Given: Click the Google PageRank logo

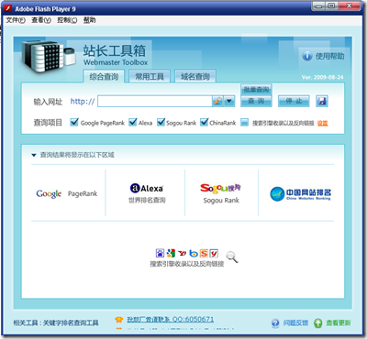Looking at the screenshot, I should click(x=49, y=194).
